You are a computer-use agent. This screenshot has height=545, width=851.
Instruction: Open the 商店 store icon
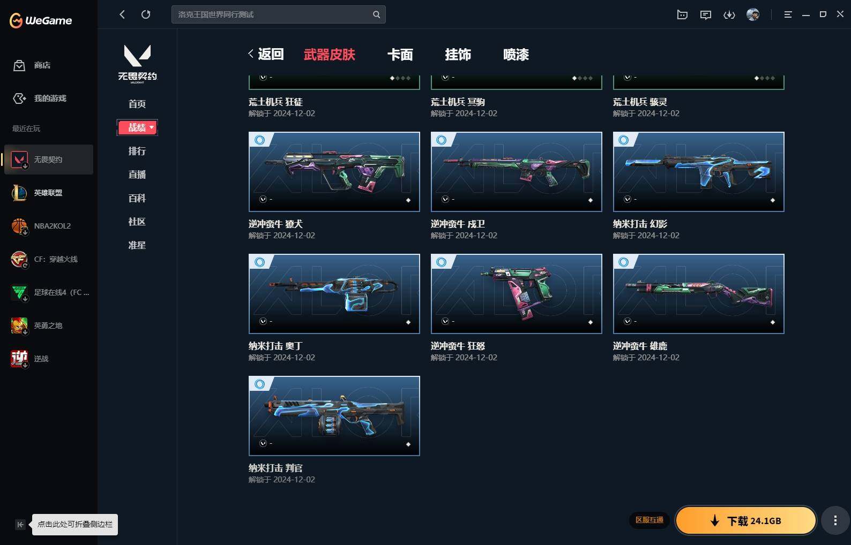19,65
